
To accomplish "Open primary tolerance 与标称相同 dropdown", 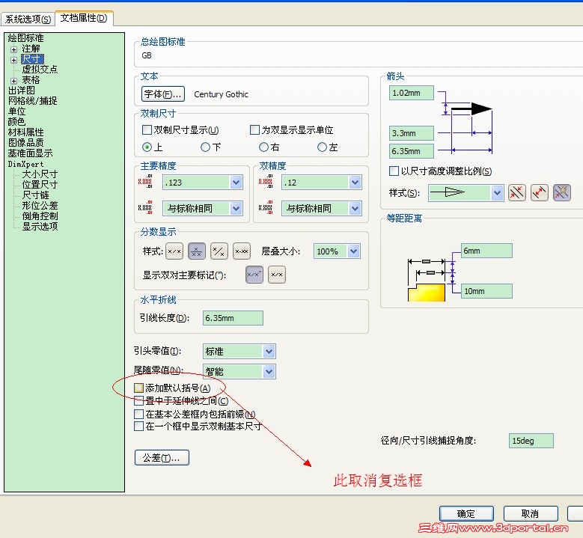I will point(236,209).
